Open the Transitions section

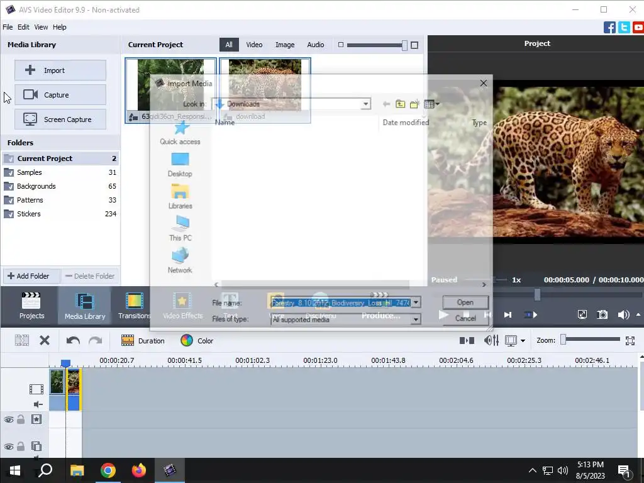point(135,306)
